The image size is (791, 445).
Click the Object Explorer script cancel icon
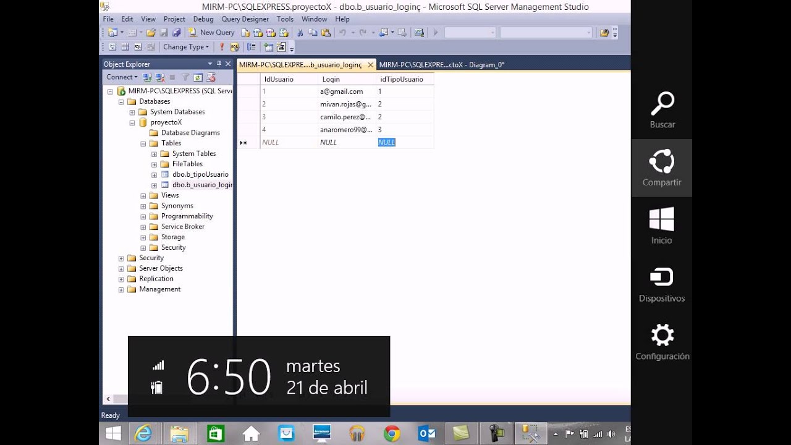pos(211,77)
